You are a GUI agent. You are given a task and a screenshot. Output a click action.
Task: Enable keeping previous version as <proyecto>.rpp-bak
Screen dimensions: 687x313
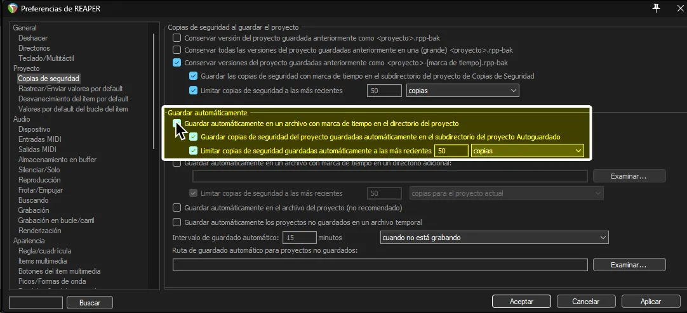coord(177,38)
